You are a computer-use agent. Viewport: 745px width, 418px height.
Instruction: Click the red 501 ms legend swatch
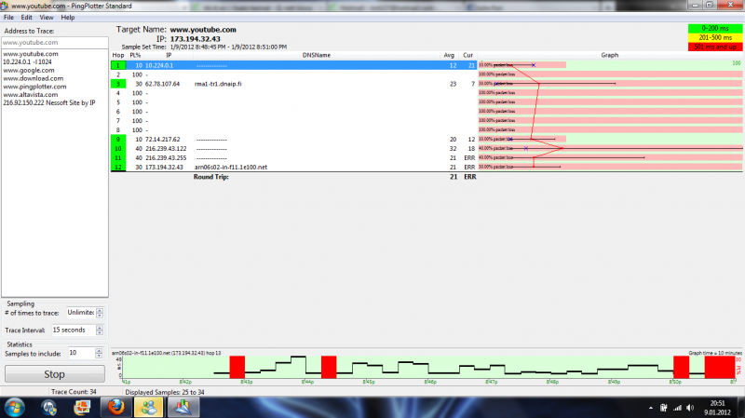[x=713, y=46]
